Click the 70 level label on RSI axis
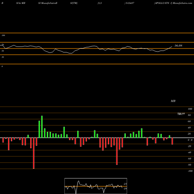194x194 pixels. (3, 45)
